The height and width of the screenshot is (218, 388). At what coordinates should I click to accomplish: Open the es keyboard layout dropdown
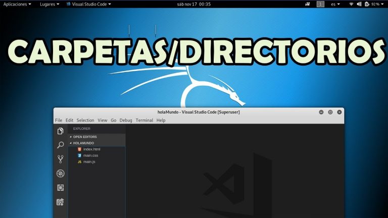[x=335, y=4]
